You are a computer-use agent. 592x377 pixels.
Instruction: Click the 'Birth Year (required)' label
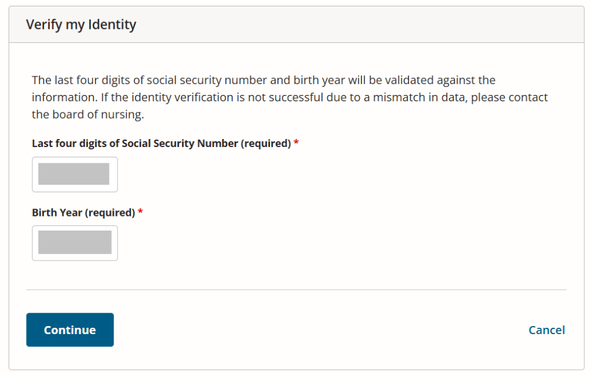click(83, 213)
